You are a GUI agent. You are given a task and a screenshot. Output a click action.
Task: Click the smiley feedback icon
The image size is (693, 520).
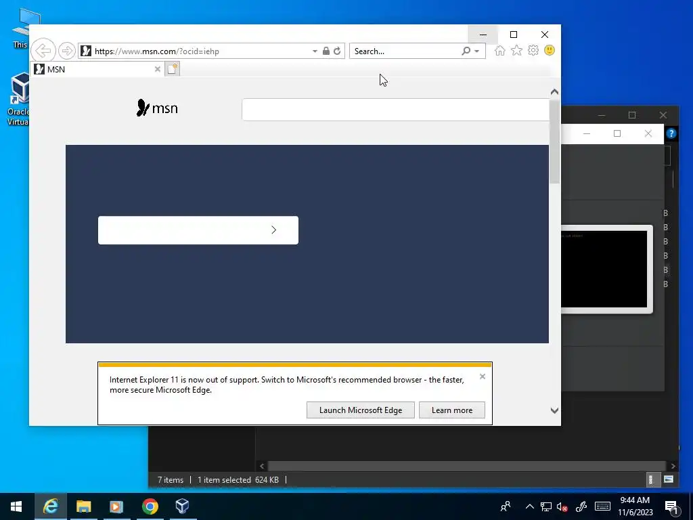[x=550, y=50]
